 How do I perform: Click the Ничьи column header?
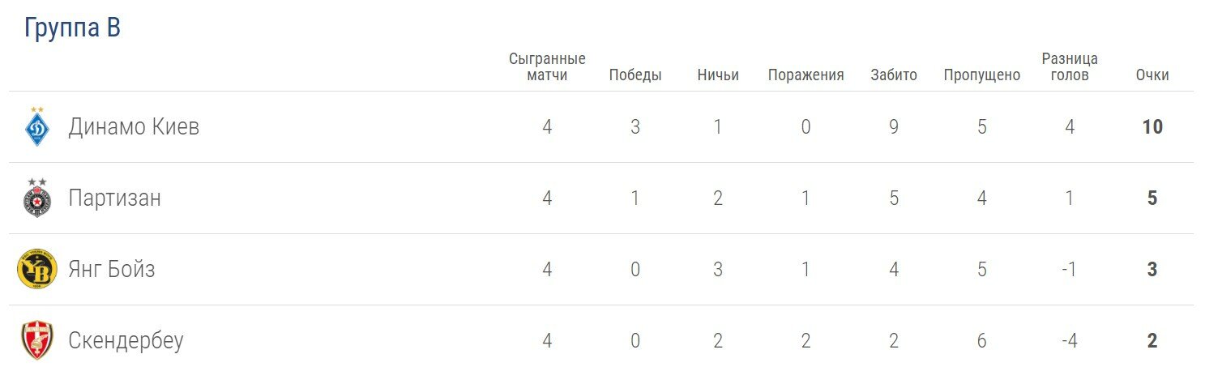[718, 75]
